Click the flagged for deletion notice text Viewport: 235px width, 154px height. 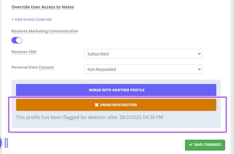tap(89, 117)
